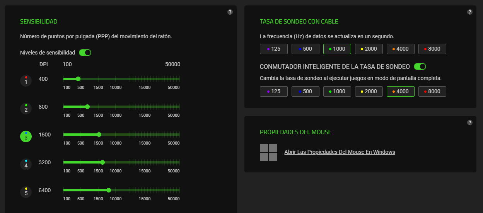
Task: Set wired polling rate to 125 Hz
Action: coord(274,49)
